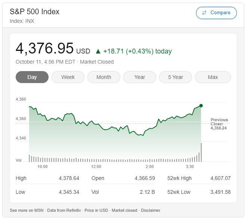Select the Year range tab
Image resolution: width=248 pixels, height=220 pixels.
(x=140, y=77)
